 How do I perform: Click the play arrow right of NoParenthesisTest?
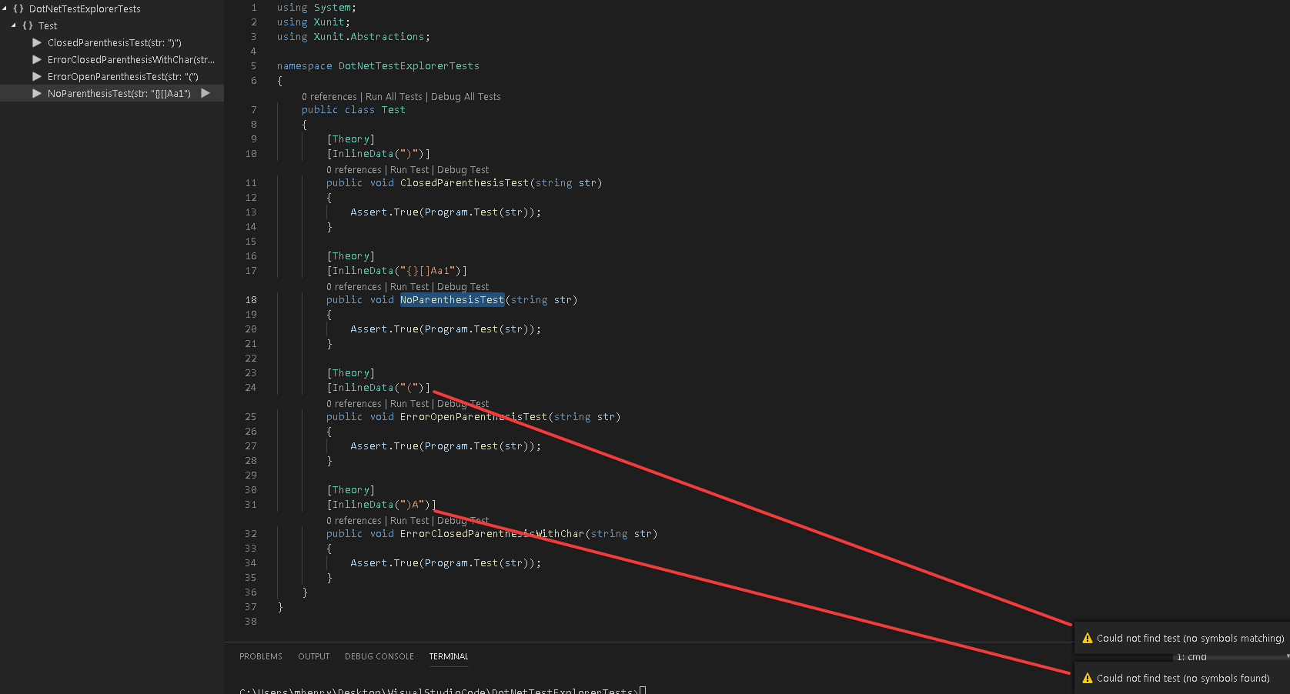tap(205, 92)
